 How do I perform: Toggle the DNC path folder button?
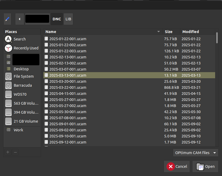coord(57,19)
